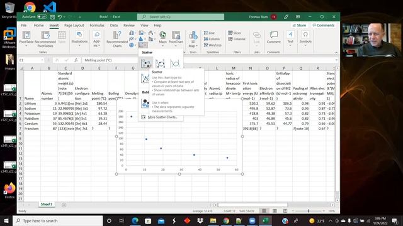Insert a Slicer filter
The height and width of the screenshot is (226, 403).
point(235,33)
